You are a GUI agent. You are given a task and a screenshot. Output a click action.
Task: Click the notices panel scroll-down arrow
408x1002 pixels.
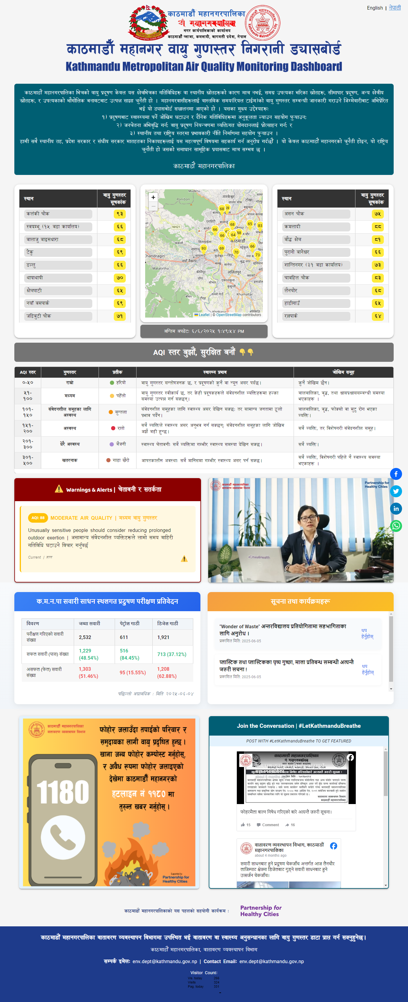click(x=391, y=689)
